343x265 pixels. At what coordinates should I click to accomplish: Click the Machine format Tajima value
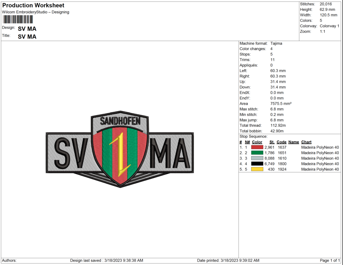[x=276, y=44]
